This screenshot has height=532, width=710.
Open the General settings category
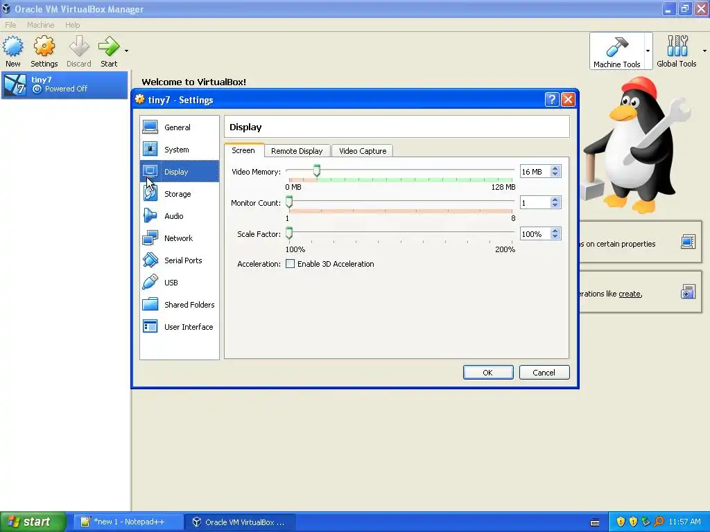coord(180,127)
